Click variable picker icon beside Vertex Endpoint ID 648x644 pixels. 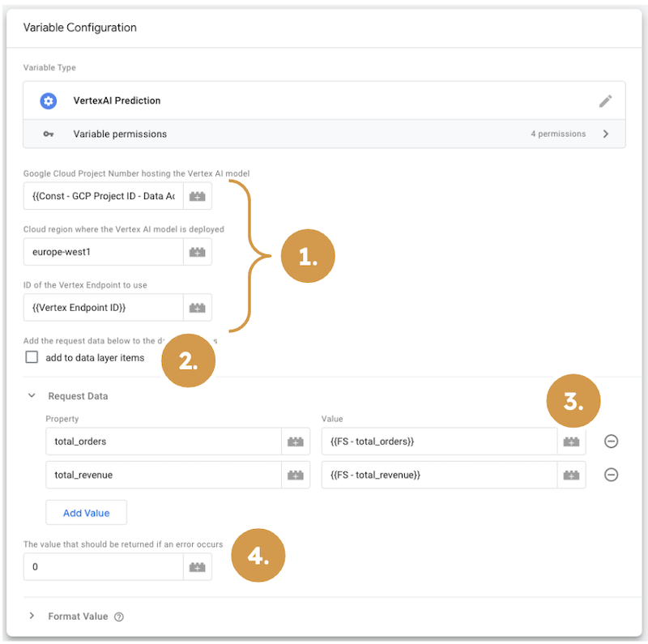click(x=198, y=308)
